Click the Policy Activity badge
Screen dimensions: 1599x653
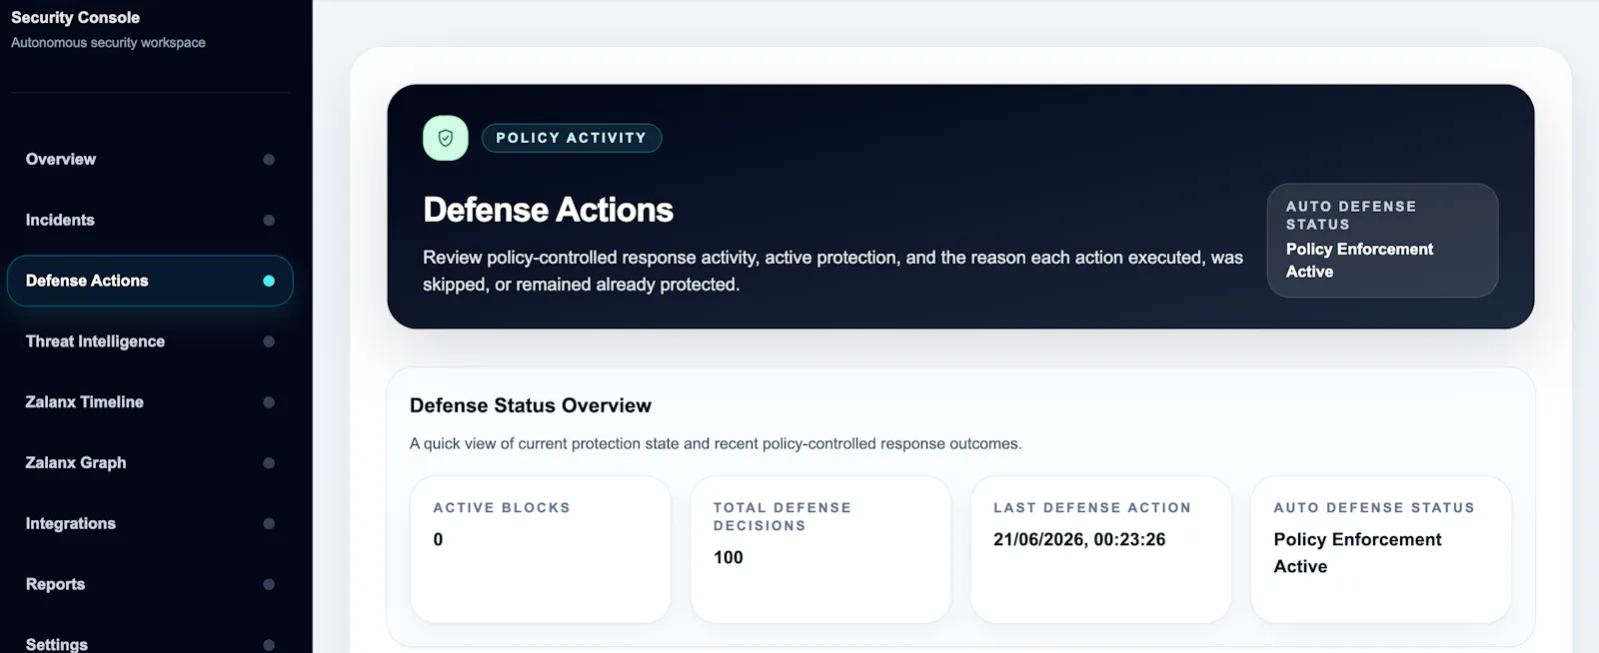(x=572, y=138)
